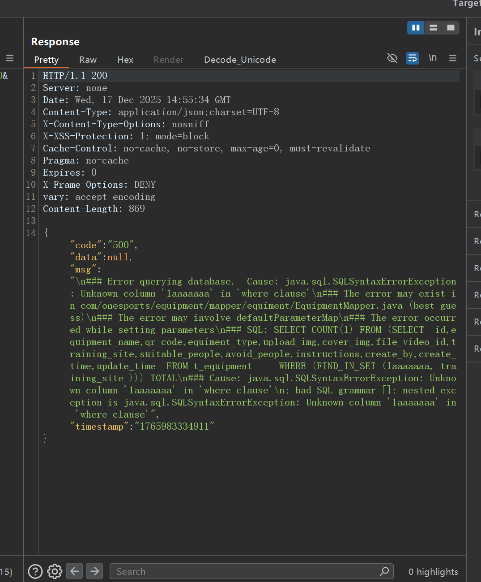
Task: Select the Hex response tab
Action: pos(125,60)
